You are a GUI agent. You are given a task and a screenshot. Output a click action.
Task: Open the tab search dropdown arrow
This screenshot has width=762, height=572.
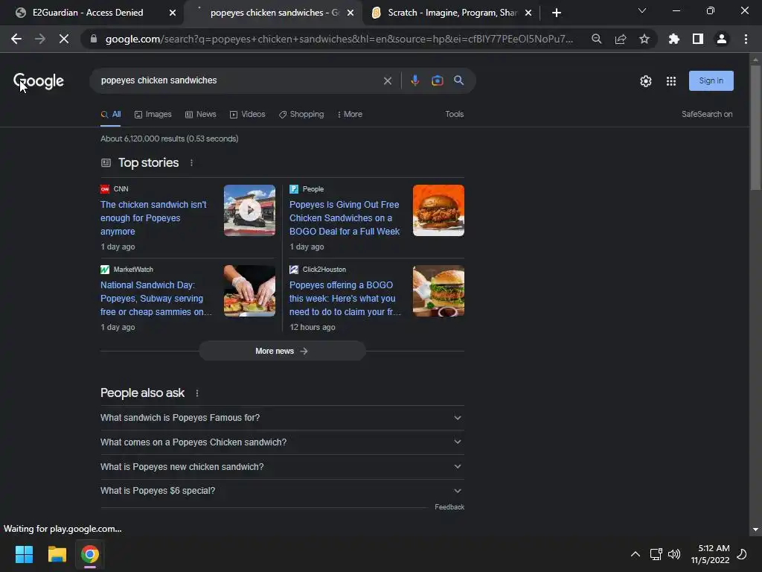[642, 10]
